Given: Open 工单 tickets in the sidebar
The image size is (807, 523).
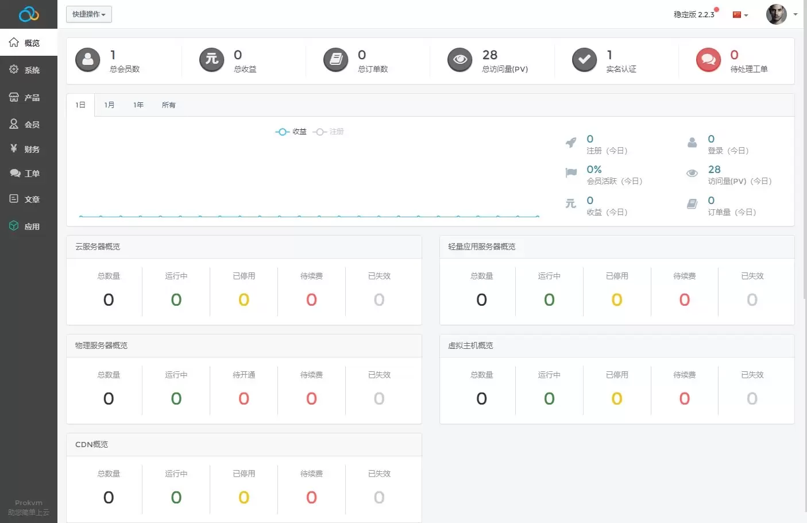Looking at the screenshot, I should (x=29, y=173).
